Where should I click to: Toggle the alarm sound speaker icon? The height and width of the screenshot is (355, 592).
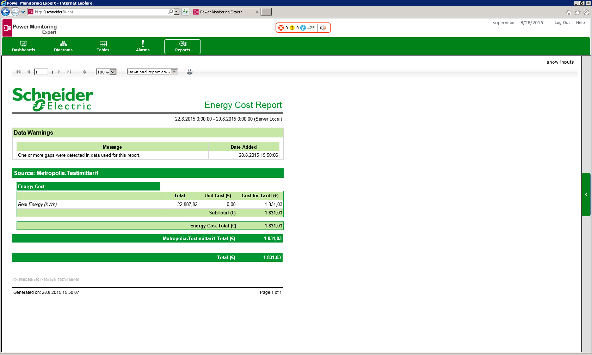[x=323, y=28]
